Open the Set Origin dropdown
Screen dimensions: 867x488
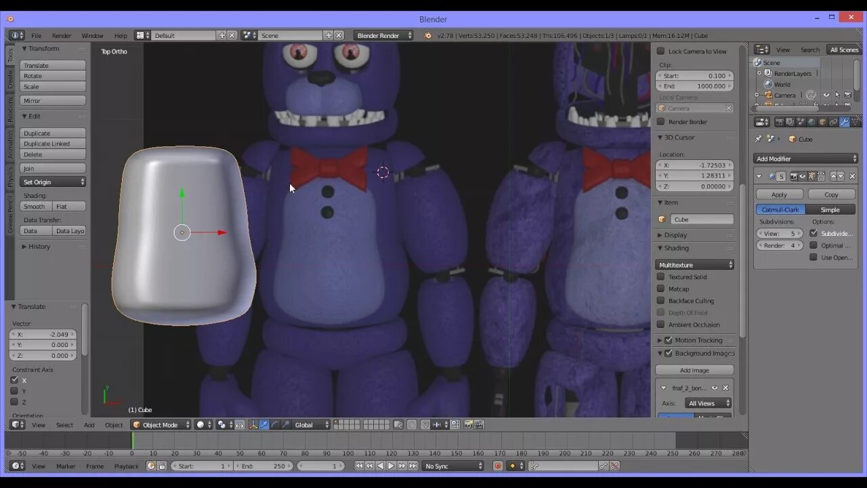coord(53,182)
